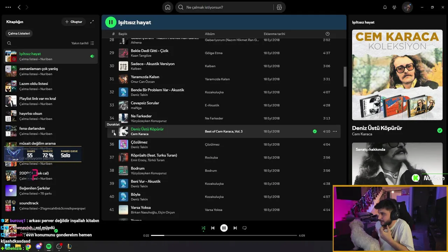Pause playback from the player bar

tap(224, 228)
